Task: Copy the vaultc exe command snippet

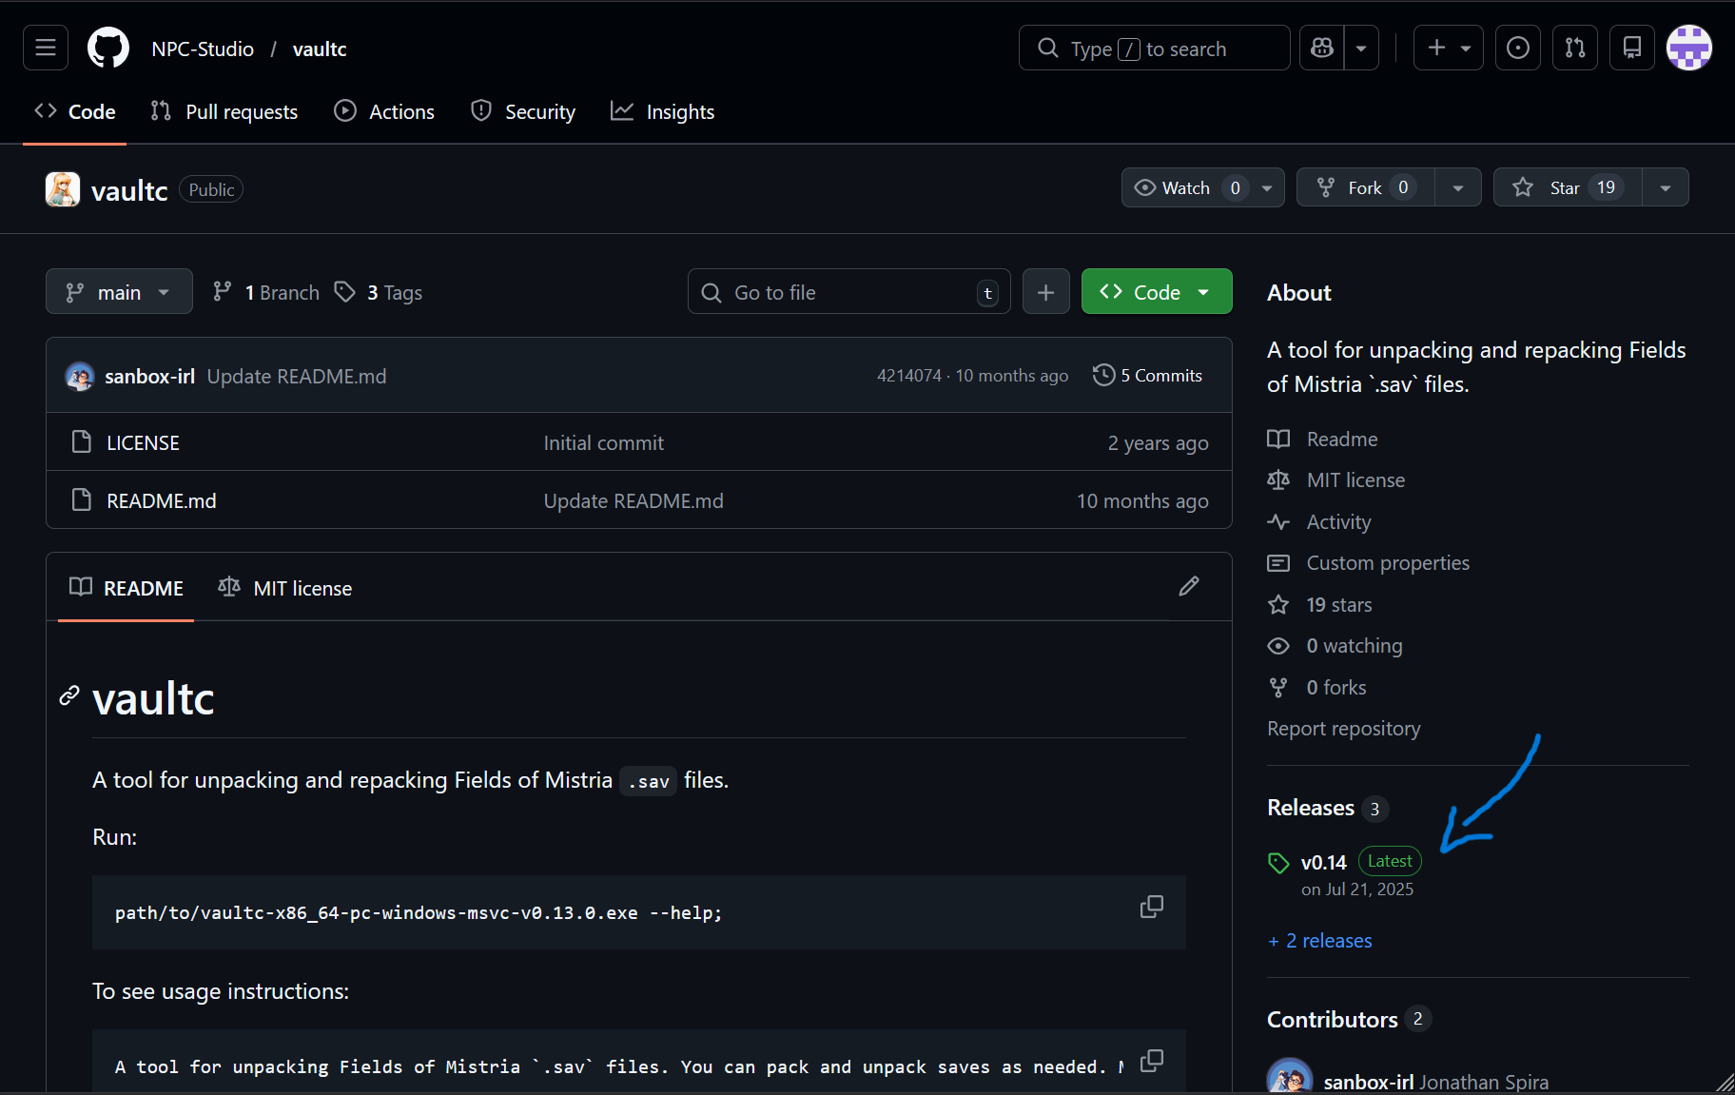Action: [1151, 907]
